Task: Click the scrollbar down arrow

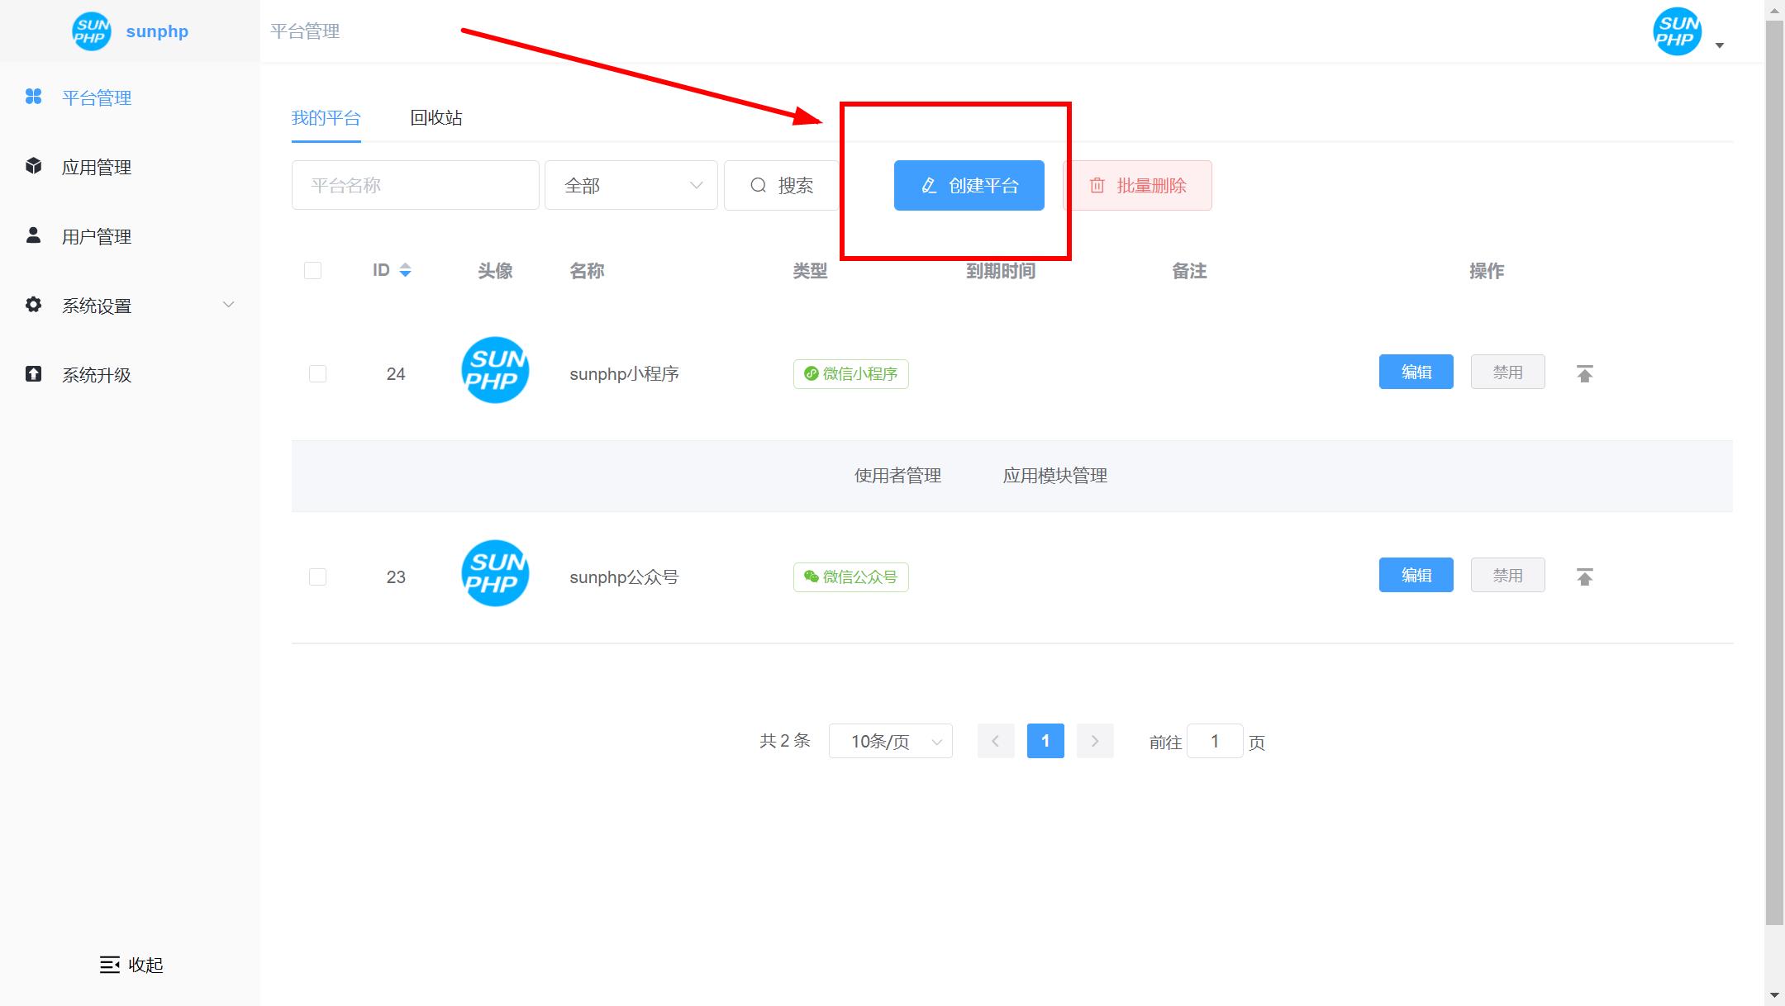Action: [1774, 995]
